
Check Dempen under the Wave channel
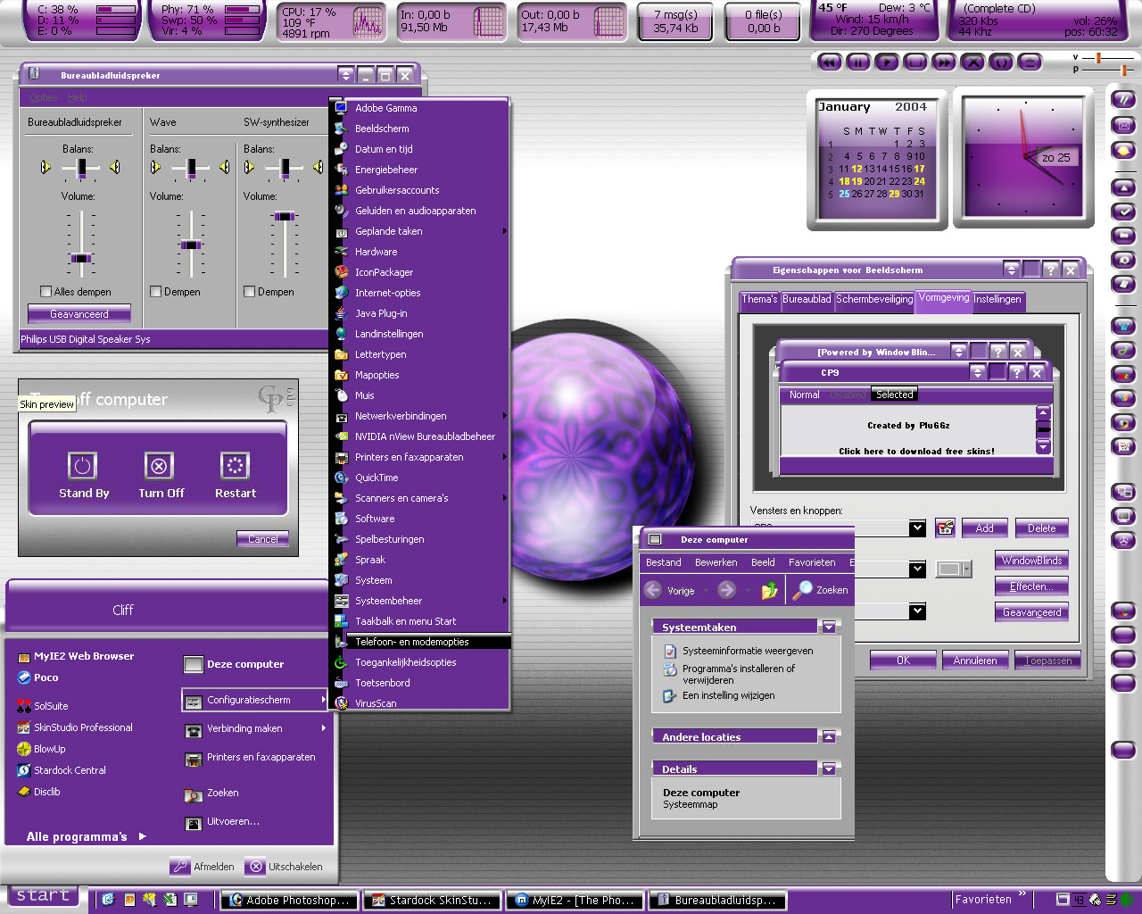(x=156, y=292)
